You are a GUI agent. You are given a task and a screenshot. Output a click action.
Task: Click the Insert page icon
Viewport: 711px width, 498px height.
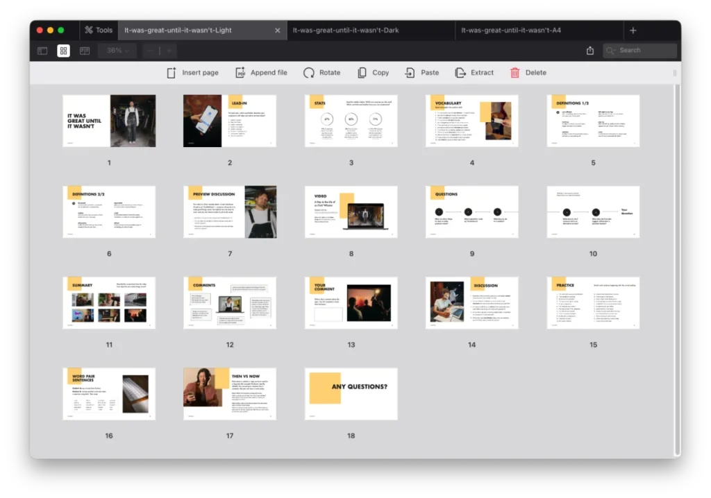pyautogui.click(x=172, y=73)
